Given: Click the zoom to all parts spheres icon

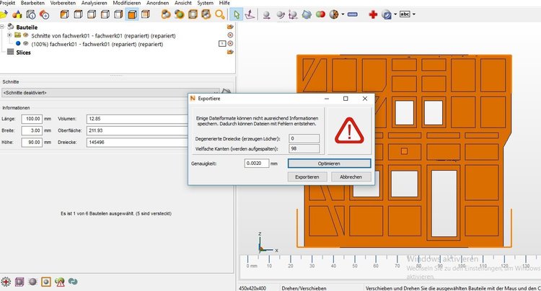Looking at the screenshot, I should click(166, 14).
